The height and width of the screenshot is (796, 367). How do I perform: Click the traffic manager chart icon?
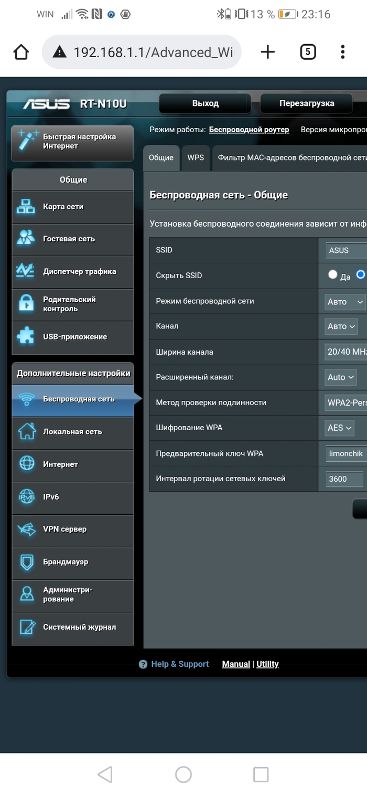pos(26,271)
